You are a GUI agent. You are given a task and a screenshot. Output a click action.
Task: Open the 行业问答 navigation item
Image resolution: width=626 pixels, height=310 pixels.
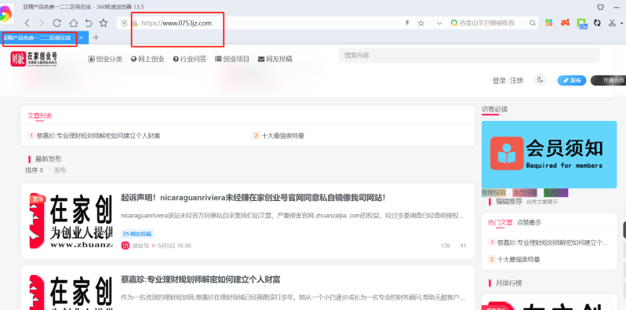point(190,59)
